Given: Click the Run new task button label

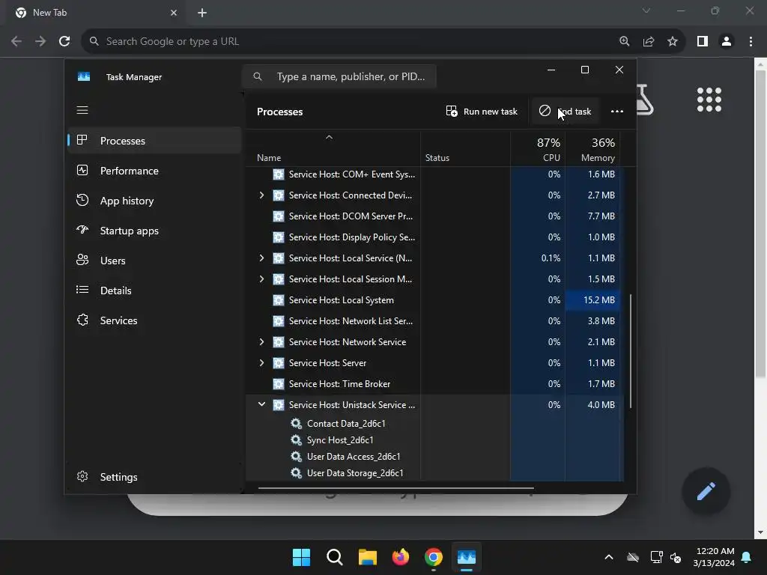Looking at the screenshot, I should [x=490, y=112].
